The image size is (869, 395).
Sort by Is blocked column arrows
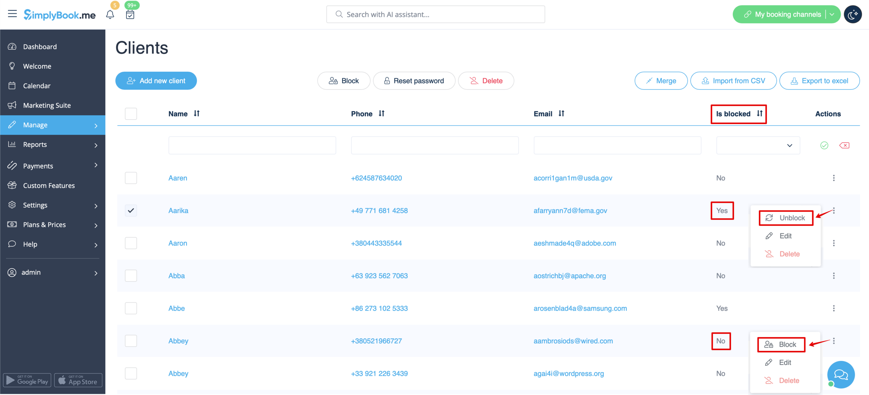point(760,114)
